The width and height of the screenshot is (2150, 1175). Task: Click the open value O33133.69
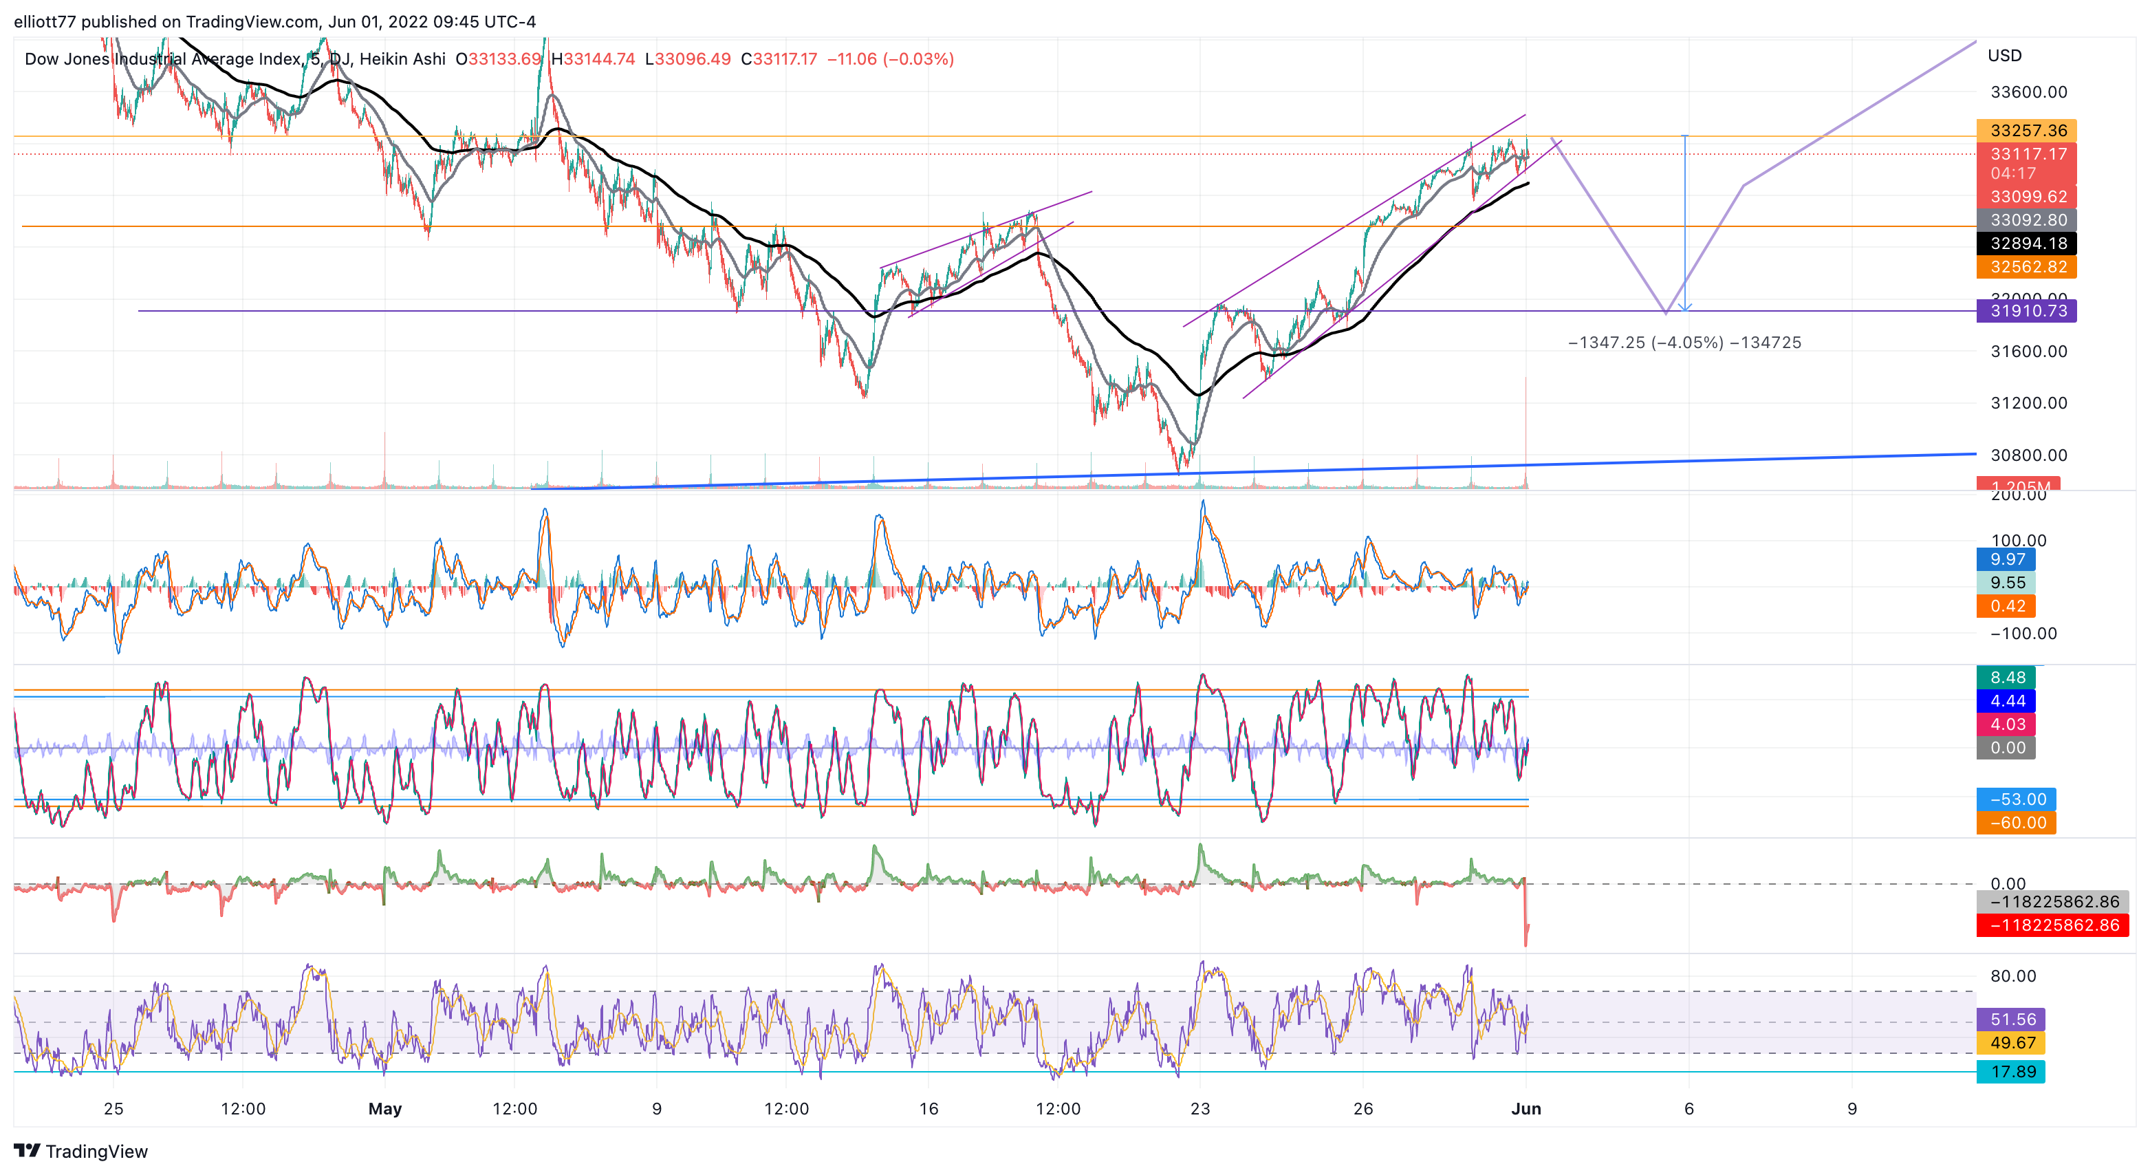pos(498,58)
